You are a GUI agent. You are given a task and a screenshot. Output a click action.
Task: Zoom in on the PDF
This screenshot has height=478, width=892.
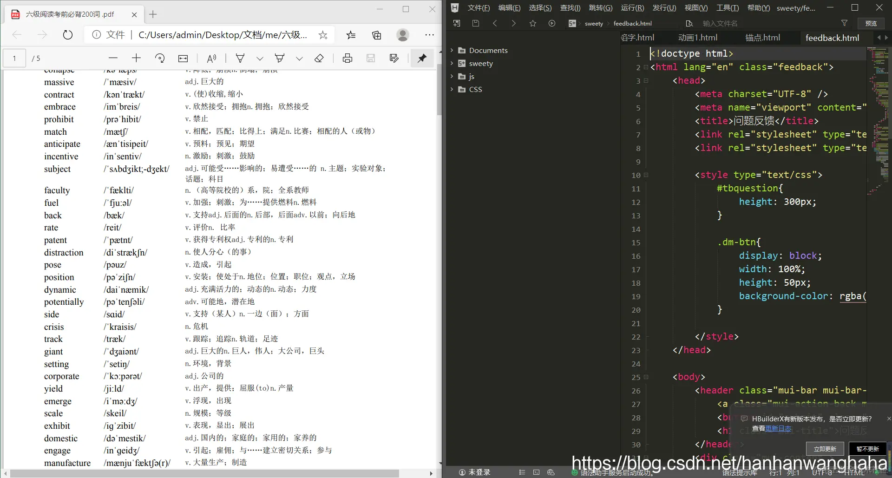[136, 58]
